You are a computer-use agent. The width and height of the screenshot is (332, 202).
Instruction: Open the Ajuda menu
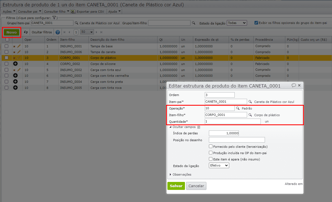[x=114, y=12]
